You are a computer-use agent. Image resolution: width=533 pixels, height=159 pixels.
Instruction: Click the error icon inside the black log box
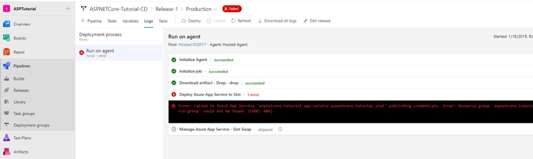coord(173,106)
